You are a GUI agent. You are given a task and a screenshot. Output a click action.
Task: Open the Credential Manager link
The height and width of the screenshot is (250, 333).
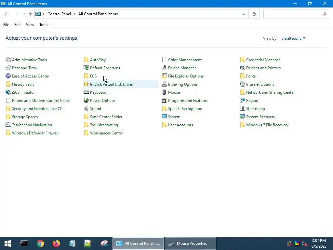pyautogui.click(x=263, y=60)
